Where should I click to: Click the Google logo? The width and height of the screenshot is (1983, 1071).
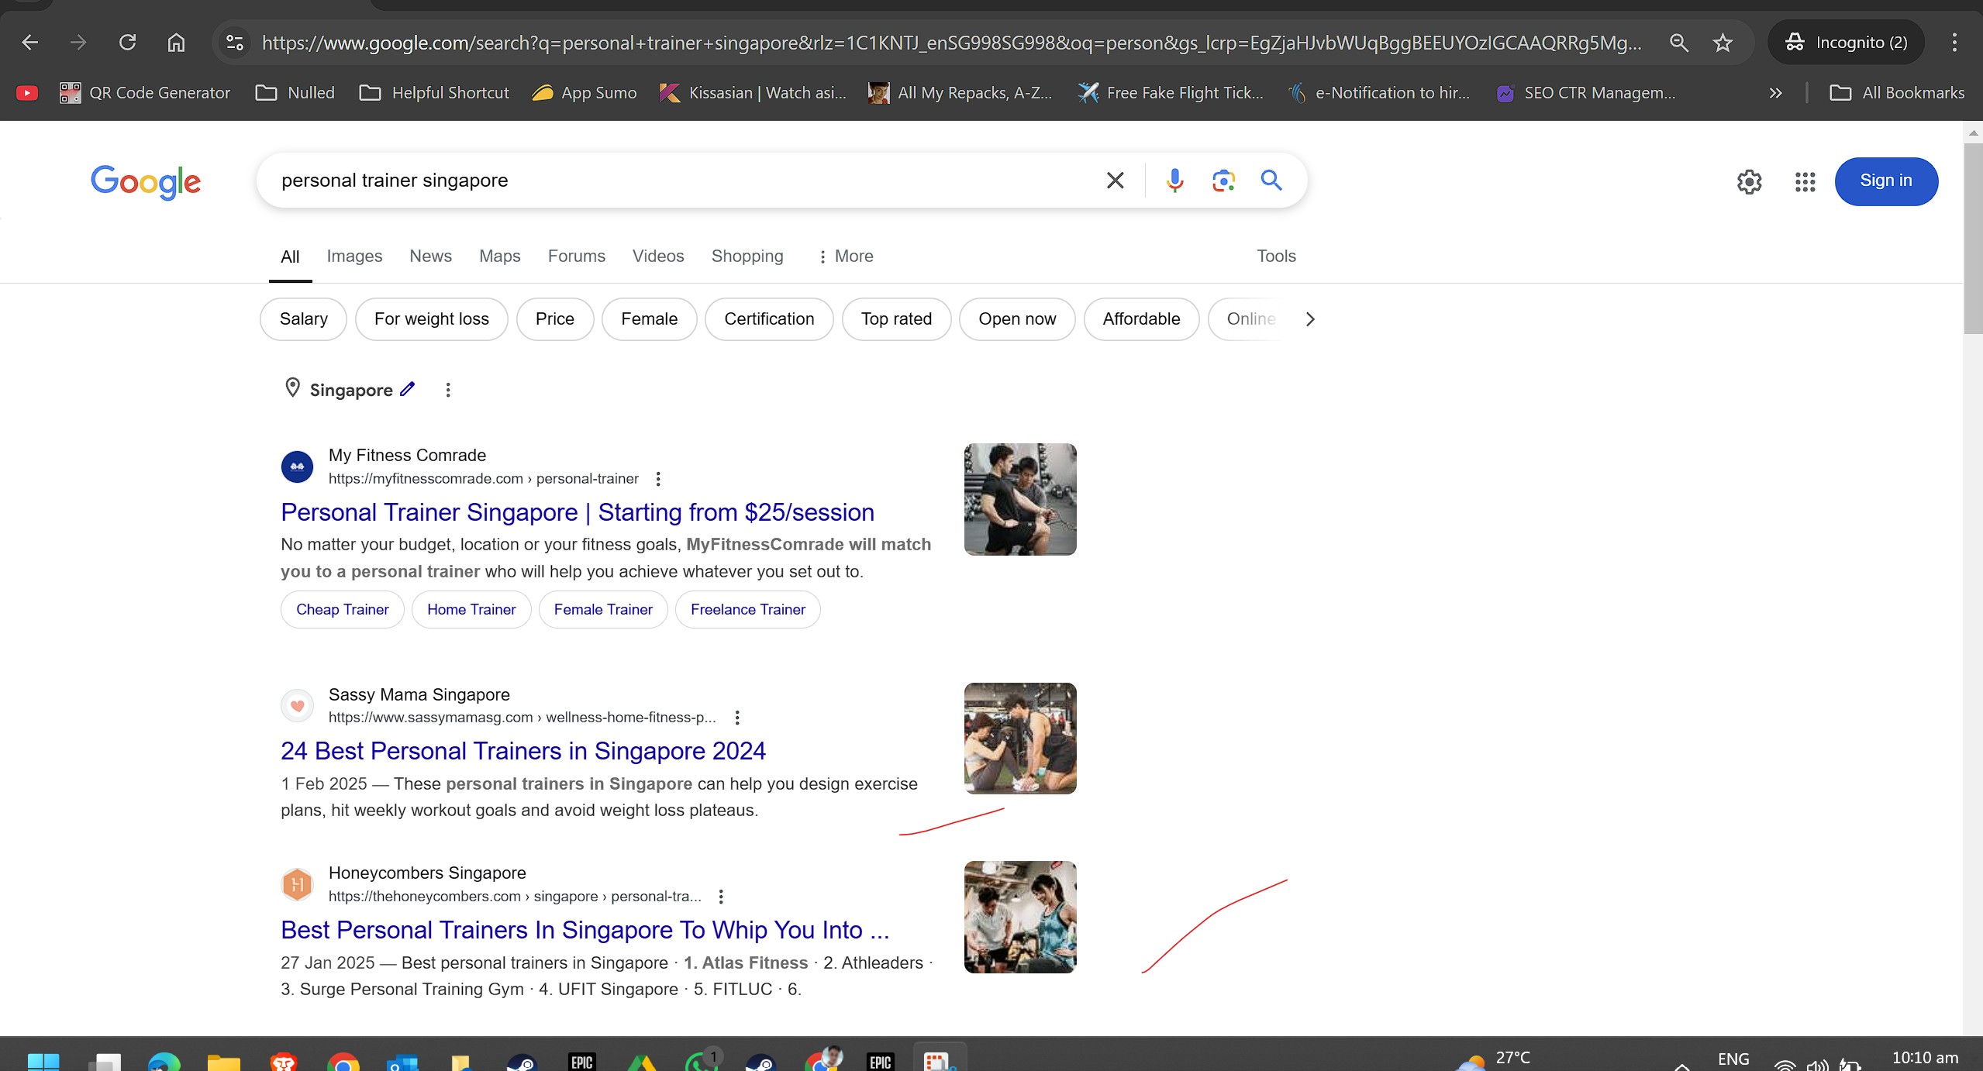tap(146, 181)
